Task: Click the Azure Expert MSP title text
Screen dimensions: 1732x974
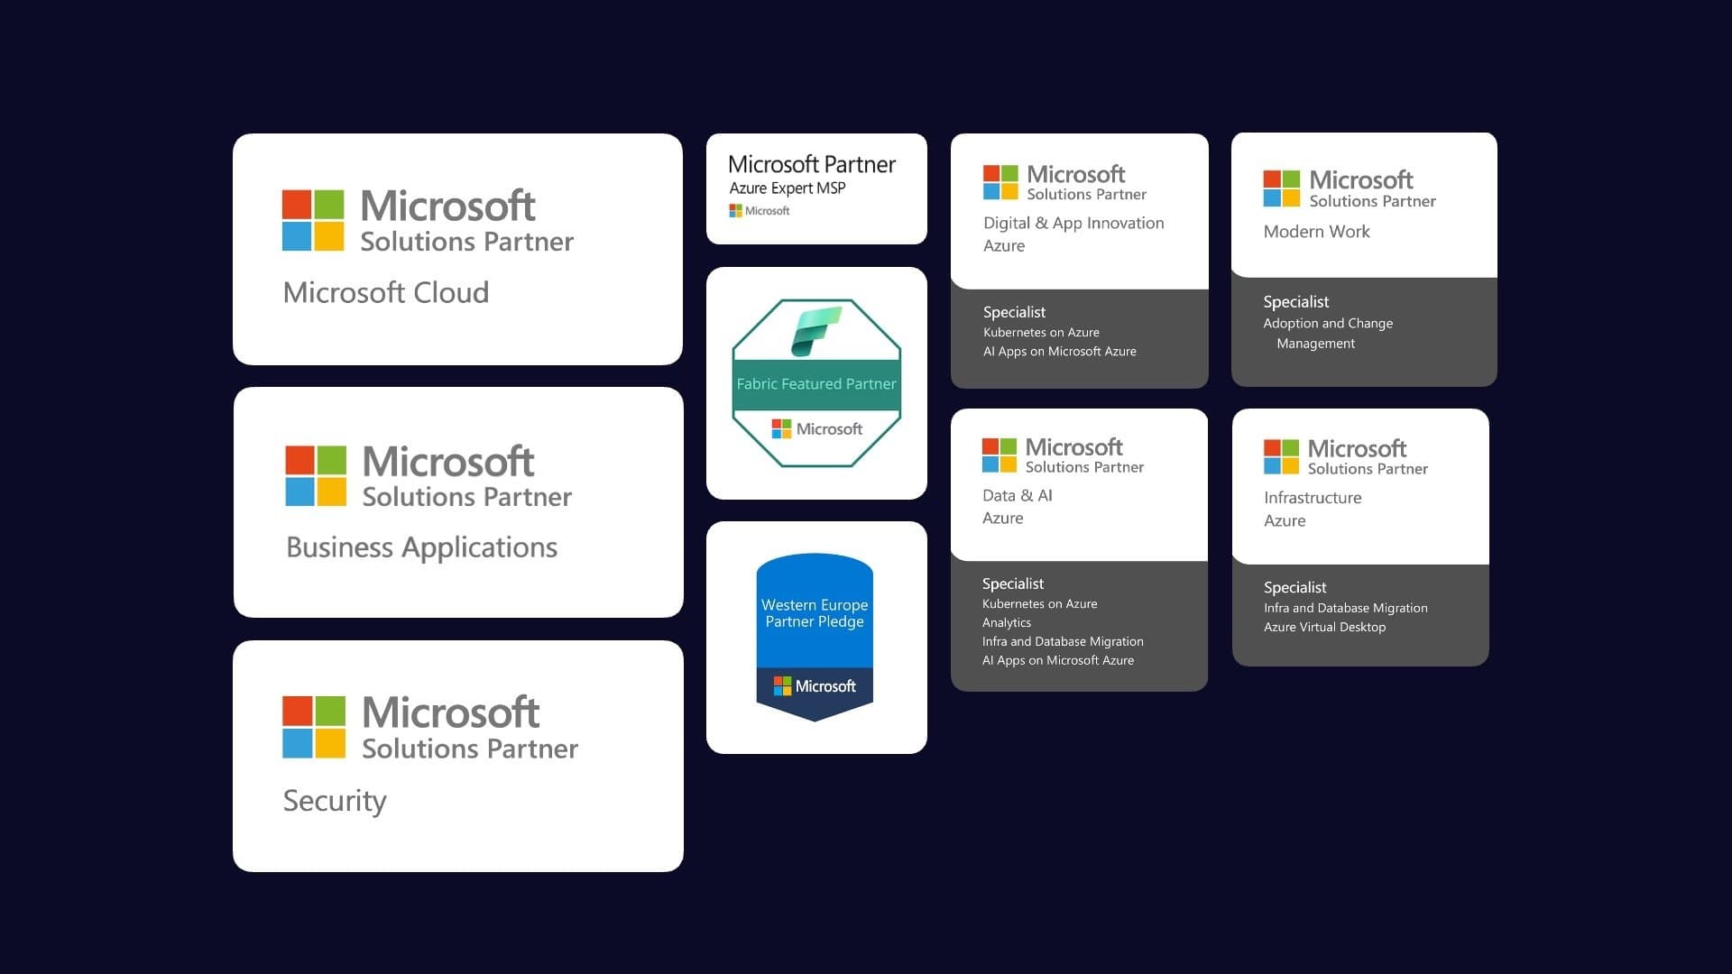Action: tap(788, 189)
